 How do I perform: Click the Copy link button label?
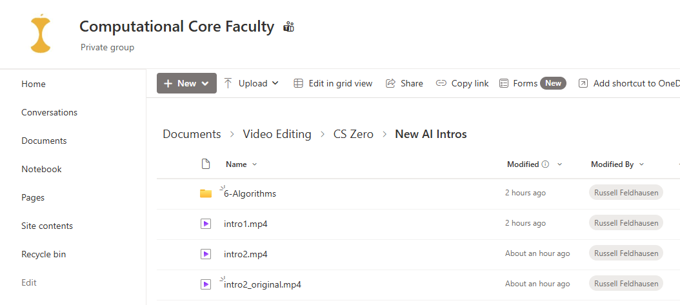pos(470,83)
